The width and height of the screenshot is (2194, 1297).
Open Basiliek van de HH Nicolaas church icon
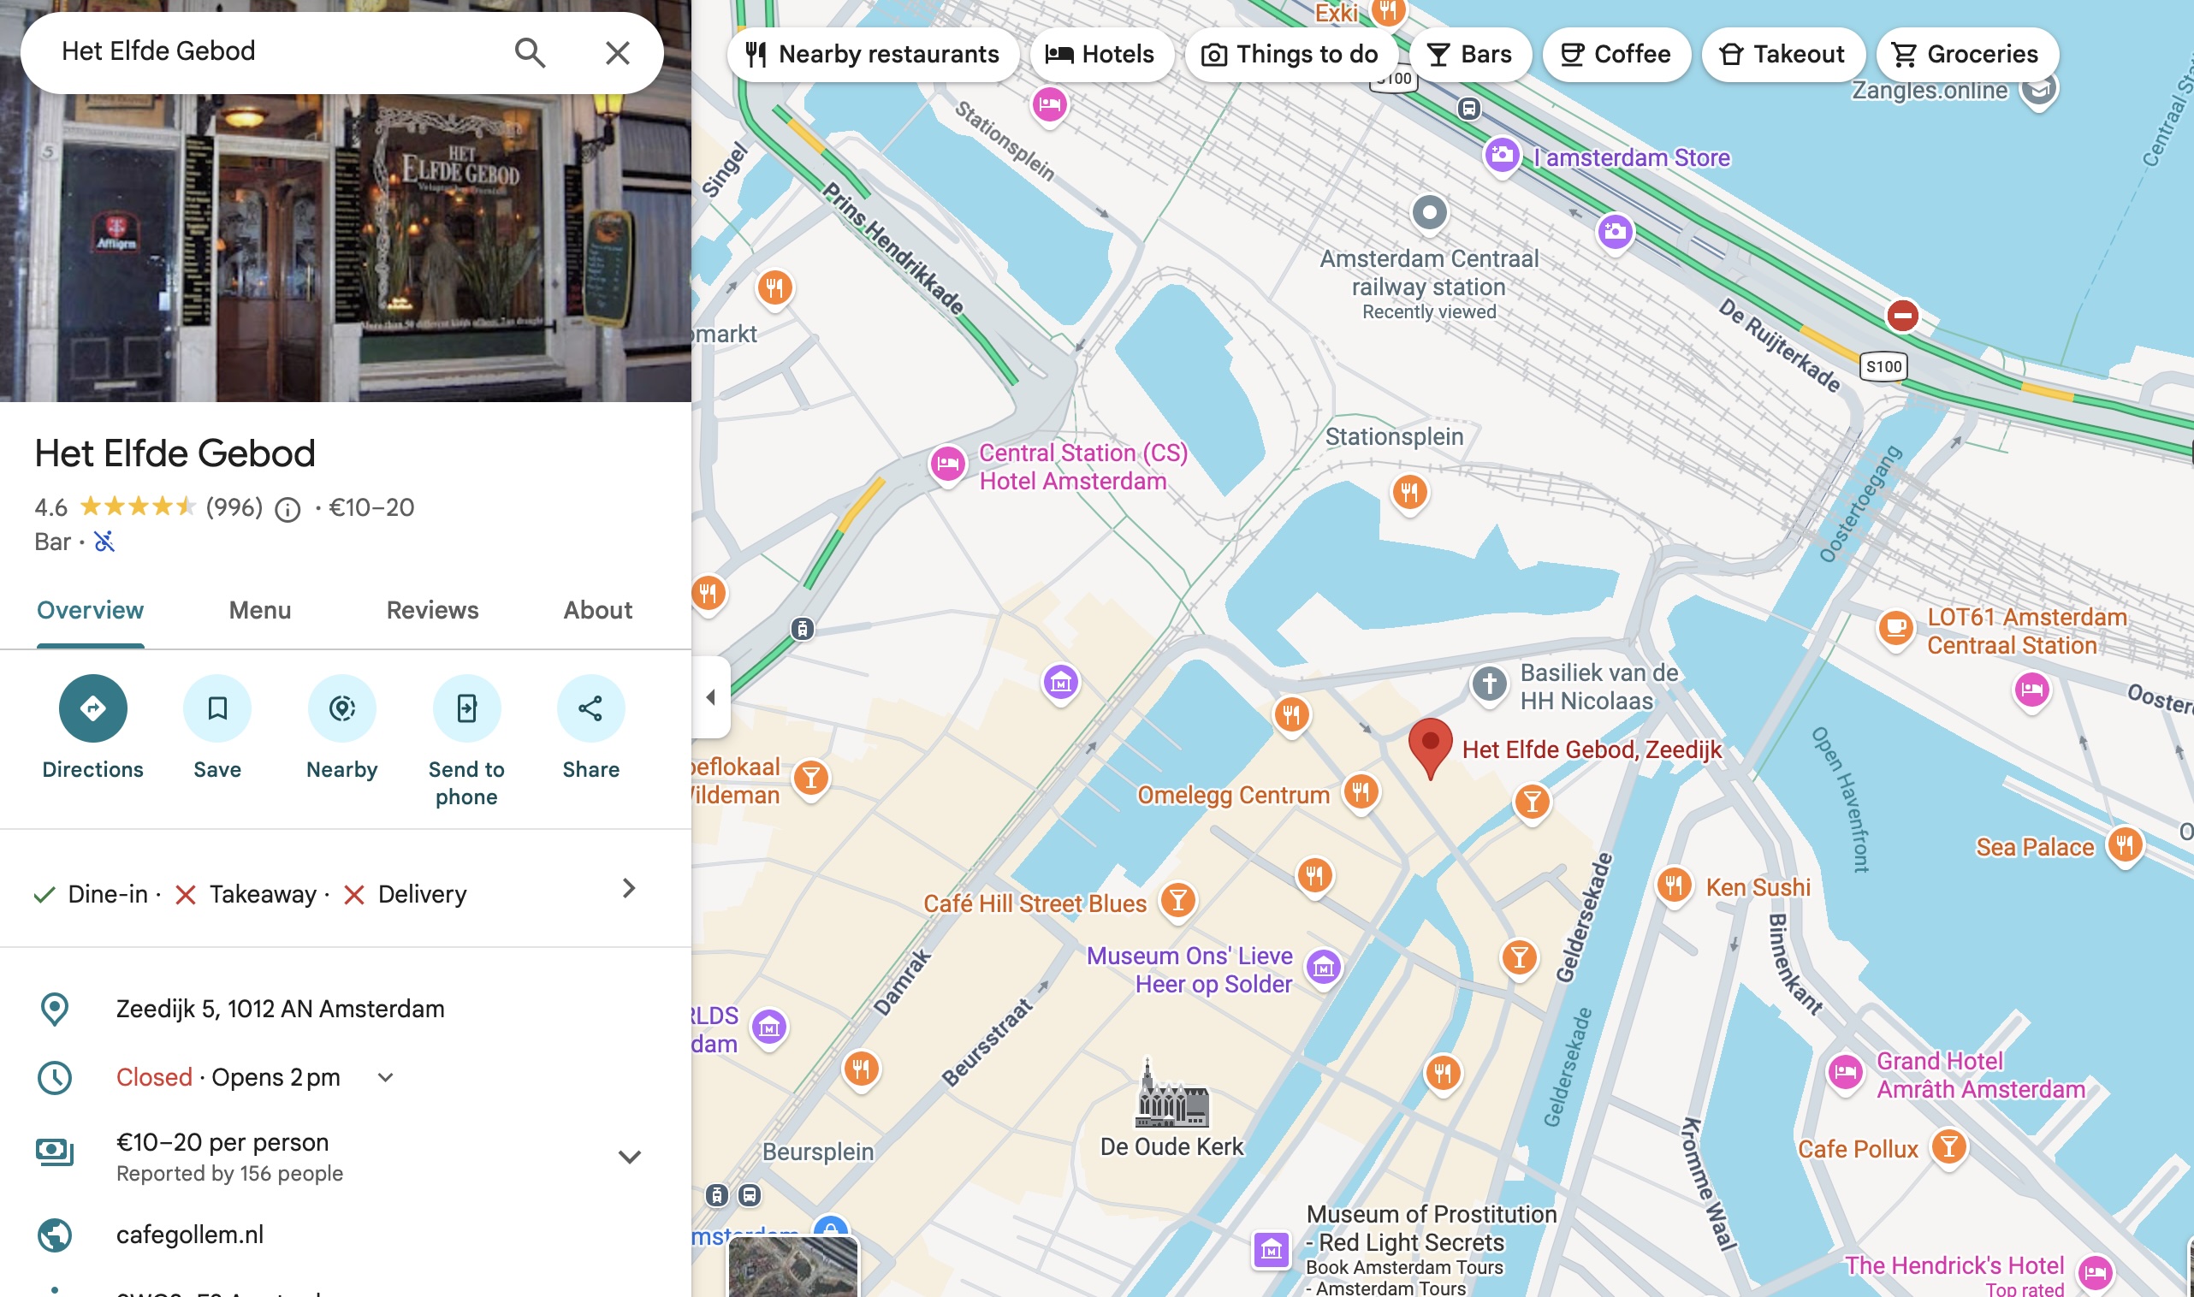pyautogui.click(x=1490, y=684)
